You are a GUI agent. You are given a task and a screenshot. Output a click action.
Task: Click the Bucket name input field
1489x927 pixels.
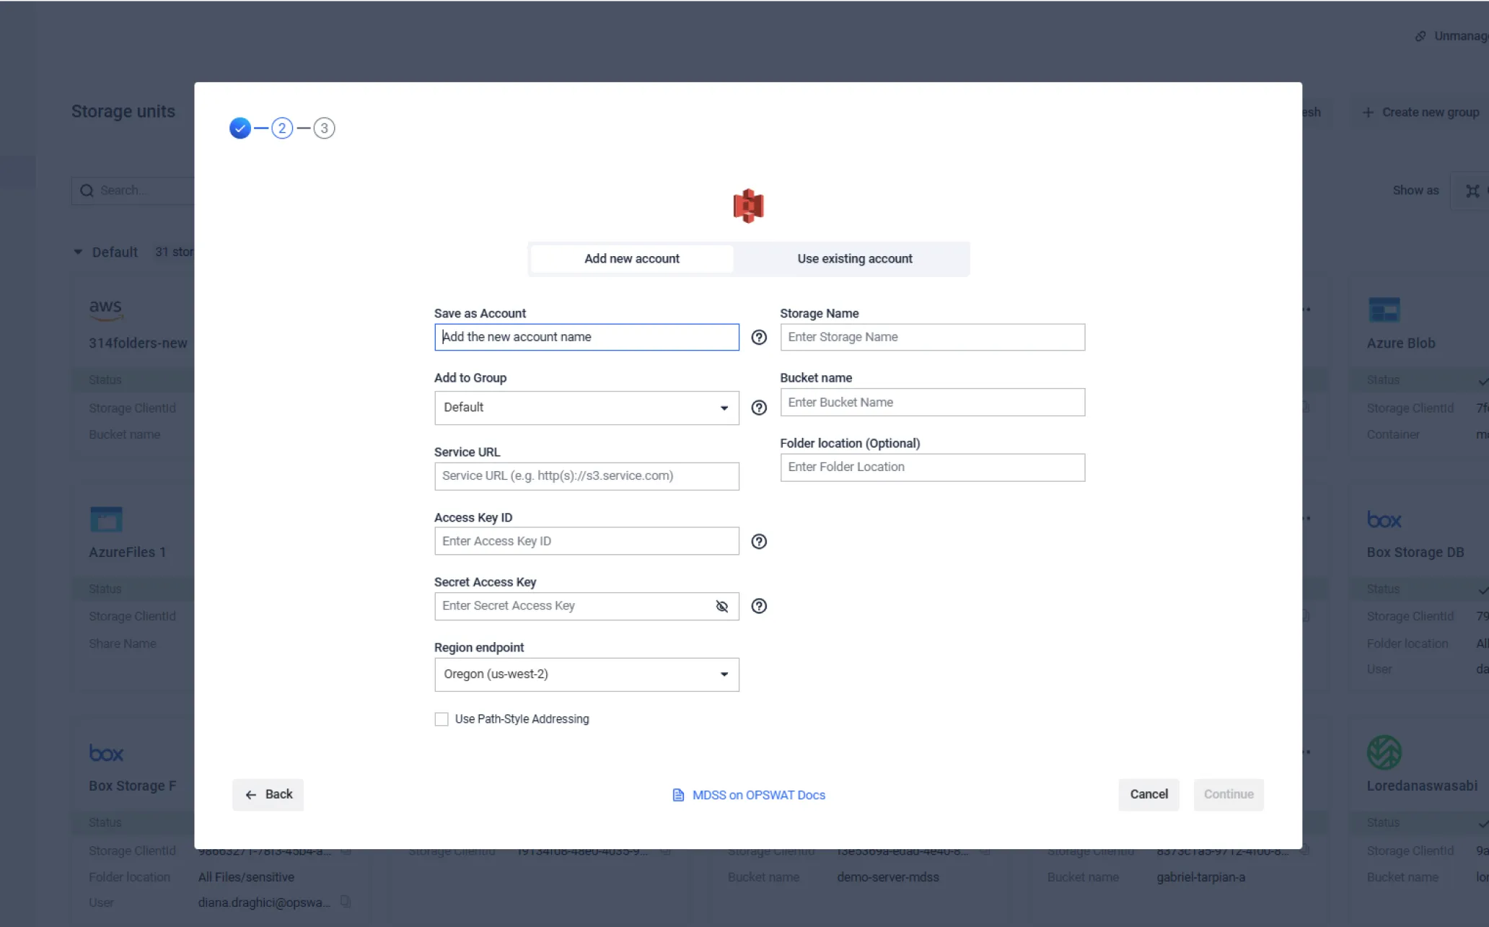[931, 403]
